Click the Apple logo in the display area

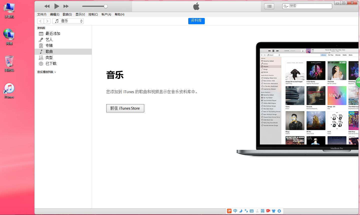tap(196, 6)
